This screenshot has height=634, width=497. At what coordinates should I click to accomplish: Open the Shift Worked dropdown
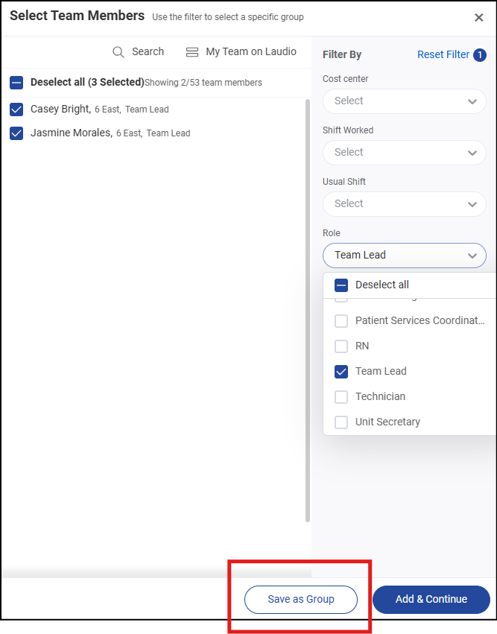tap(404, 153)
